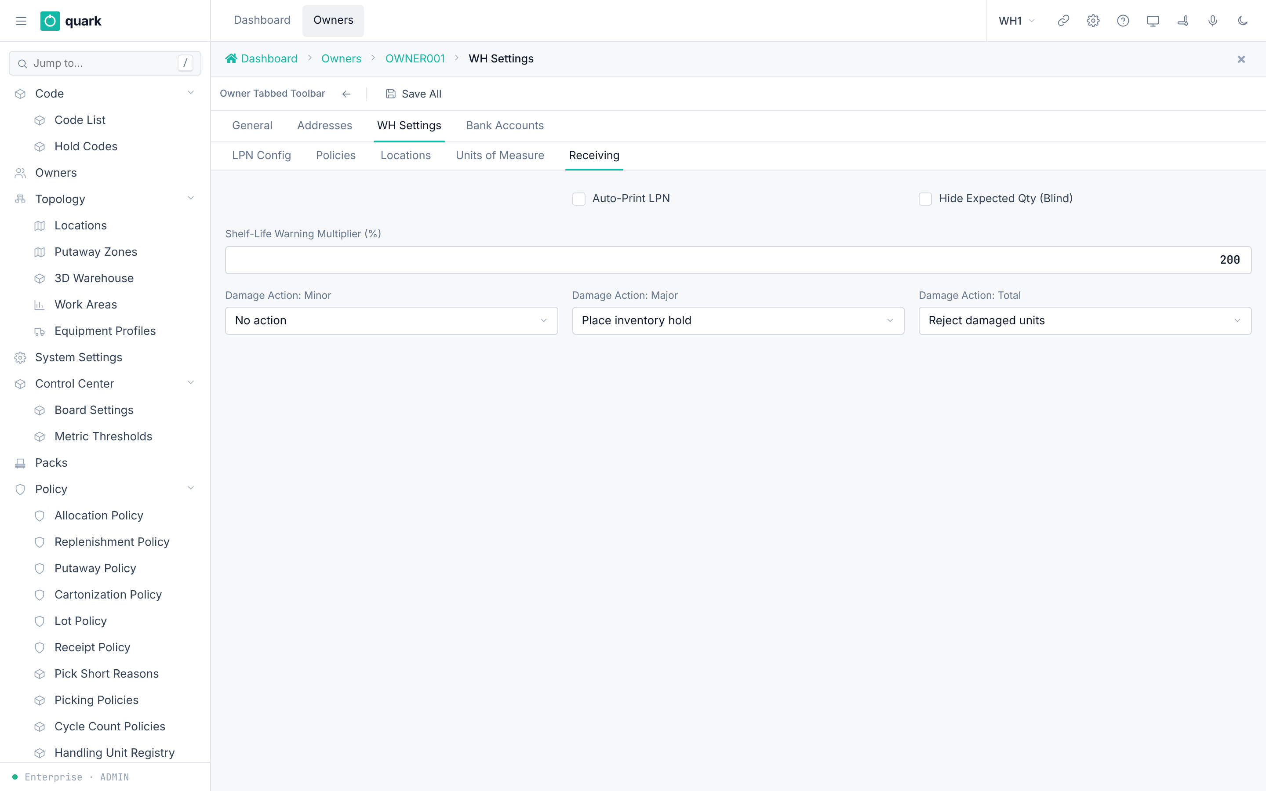1266x791 pixels.
Task: Click the home icon in breadcrumb
Action: [x=231, y=58]
